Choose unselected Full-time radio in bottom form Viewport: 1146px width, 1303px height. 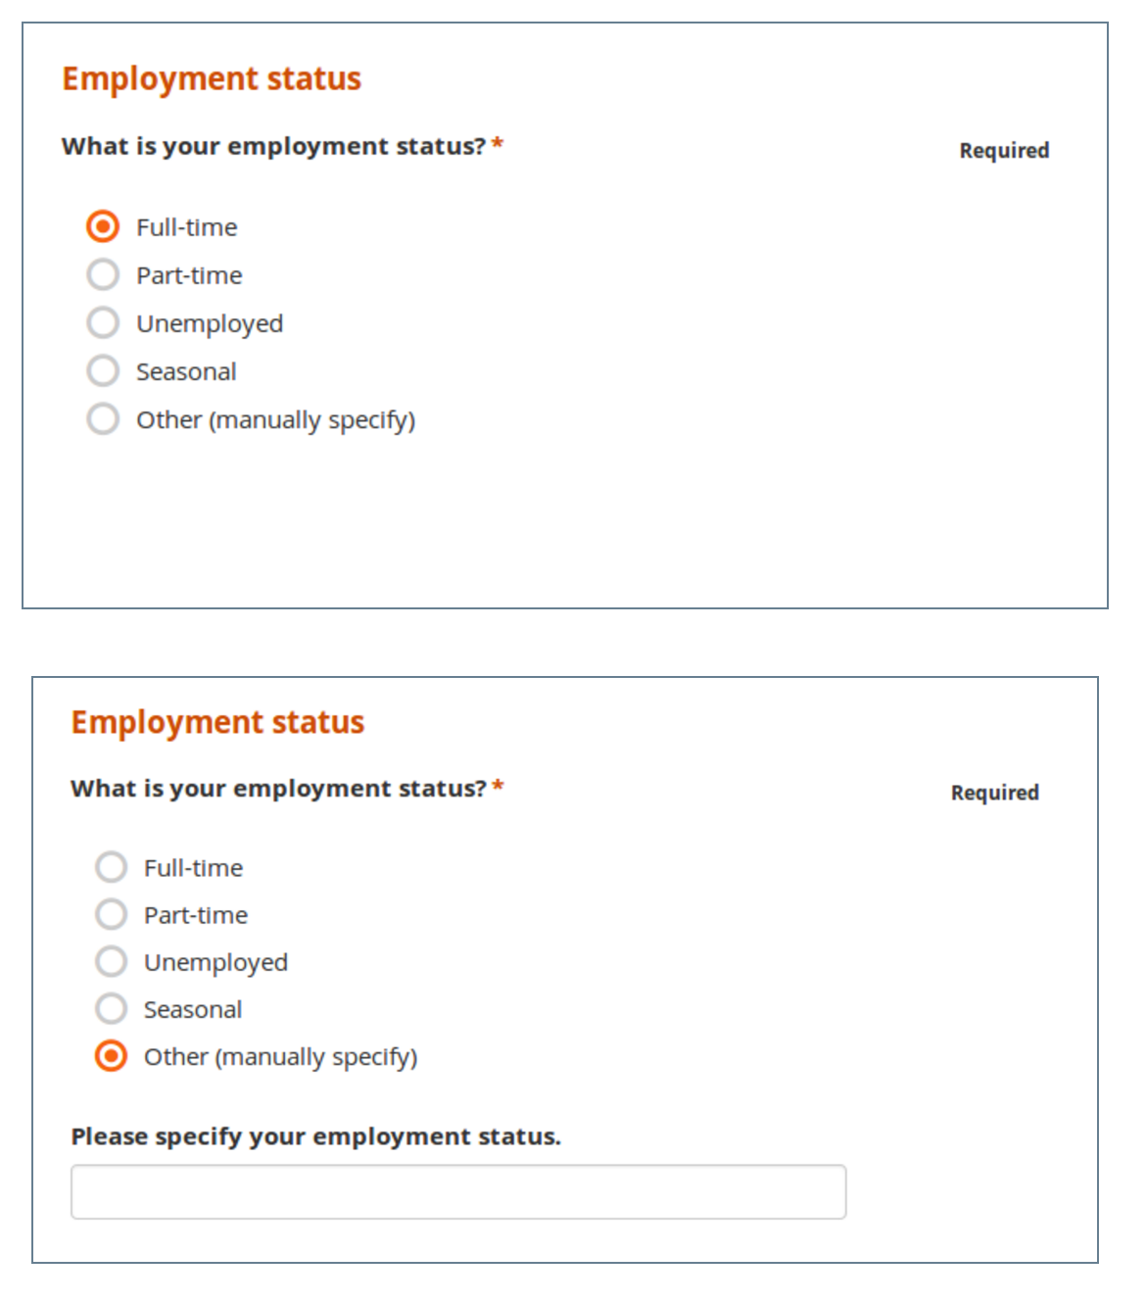111,867
